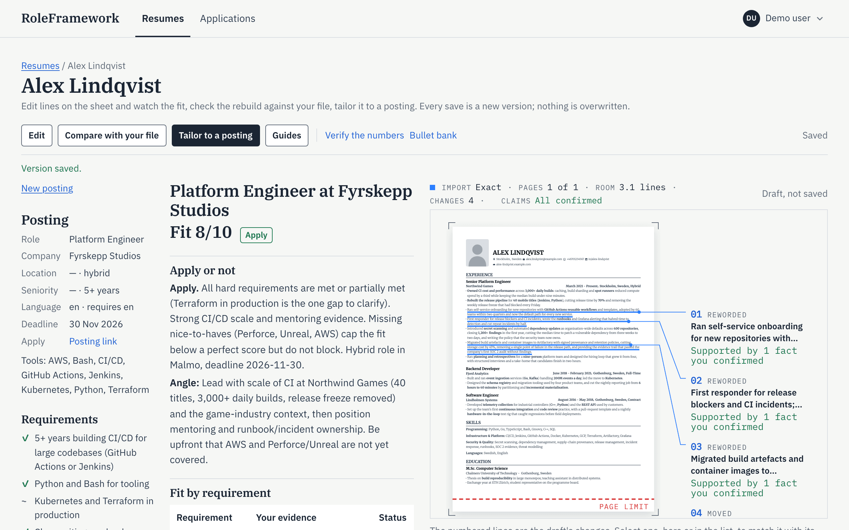
Task: Click the DU user avatar
Action: pos(751,18)
